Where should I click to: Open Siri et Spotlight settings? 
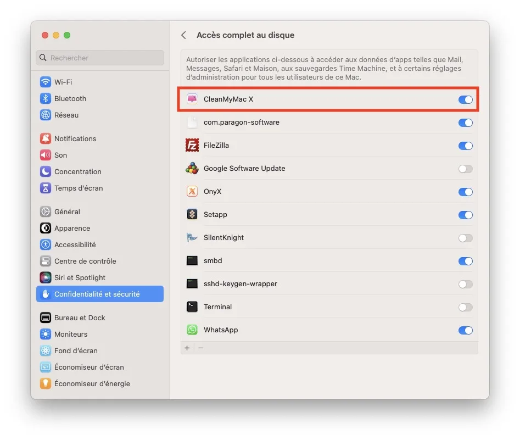click(80, 277)
